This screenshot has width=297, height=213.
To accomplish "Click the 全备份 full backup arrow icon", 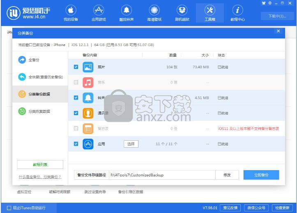I will coord(22,60).
